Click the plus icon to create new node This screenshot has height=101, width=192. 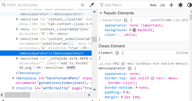[83, 5]
